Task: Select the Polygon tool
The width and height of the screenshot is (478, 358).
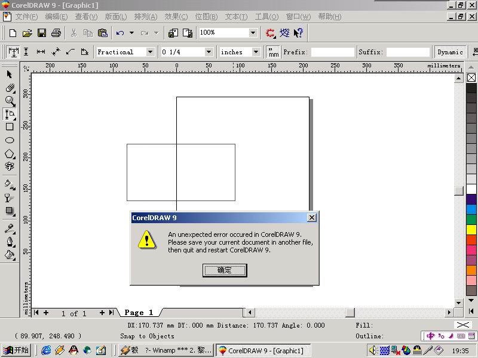Action: pos(10,154)
